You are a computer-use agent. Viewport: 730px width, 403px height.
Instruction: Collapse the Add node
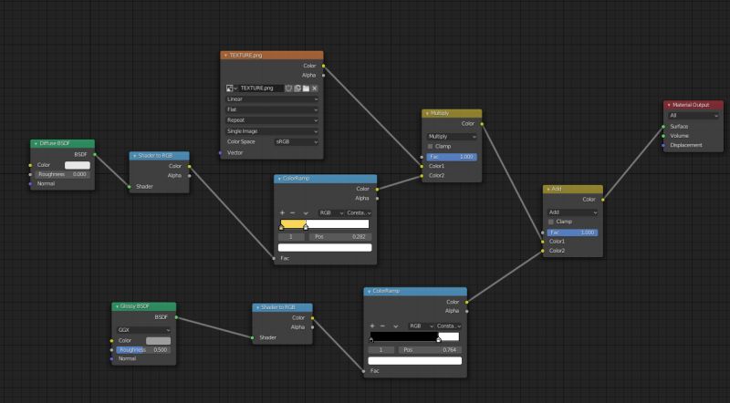click(548, 190)
